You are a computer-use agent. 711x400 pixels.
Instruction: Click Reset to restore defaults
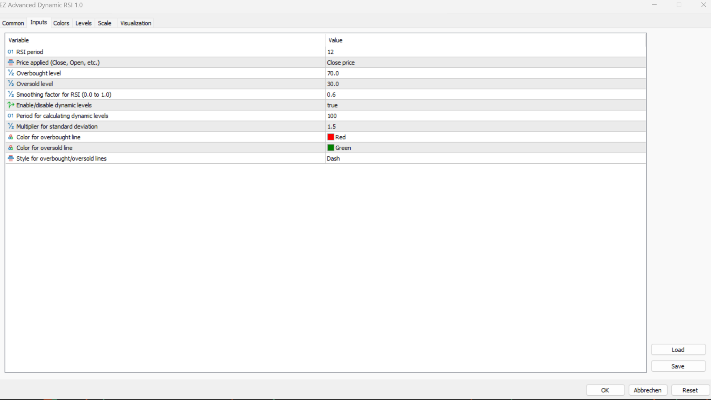(690, 390)
